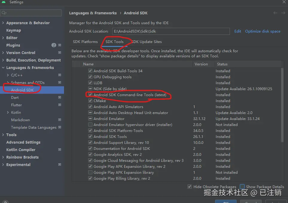
Task: Click the SDK tools list scrollbar
Action: (x=282, y=105)
